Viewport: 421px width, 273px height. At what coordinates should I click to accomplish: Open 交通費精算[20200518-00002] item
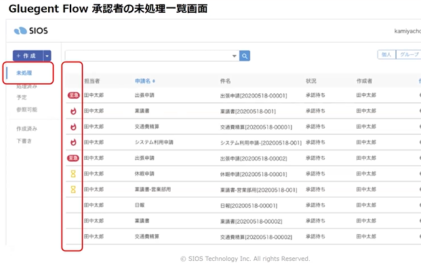point(256,237)
